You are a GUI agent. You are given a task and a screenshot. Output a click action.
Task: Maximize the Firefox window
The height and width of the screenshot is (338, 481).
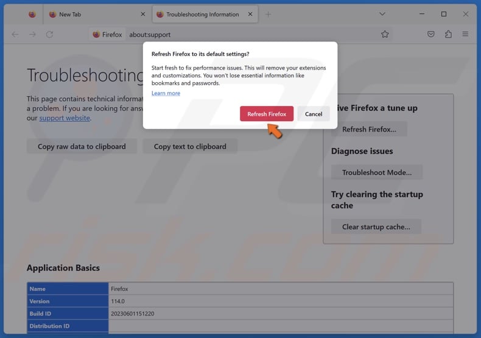[444, 14]
